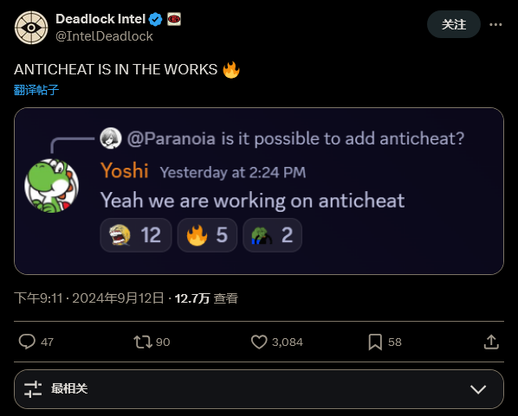Click the repost arrows icon
This screenshot has height=416, width=518.
[143, 342]
